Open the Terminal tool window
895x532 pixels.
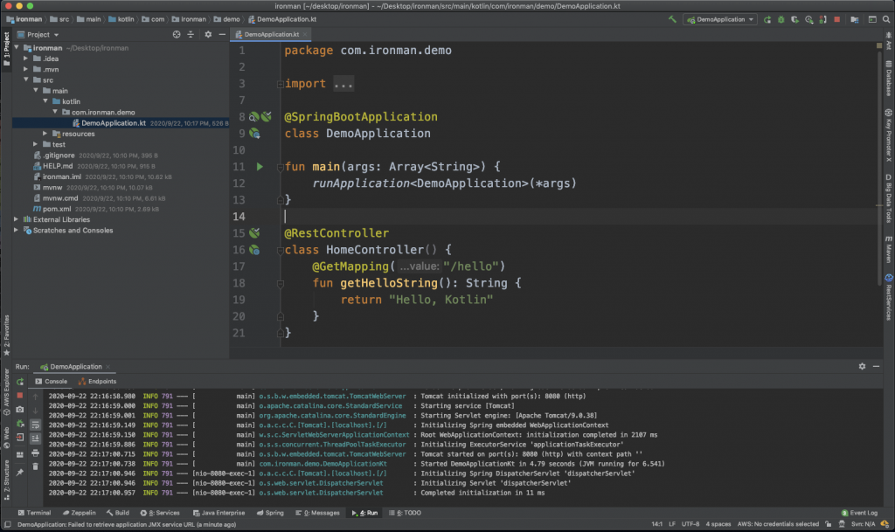[x=34, y=513]
